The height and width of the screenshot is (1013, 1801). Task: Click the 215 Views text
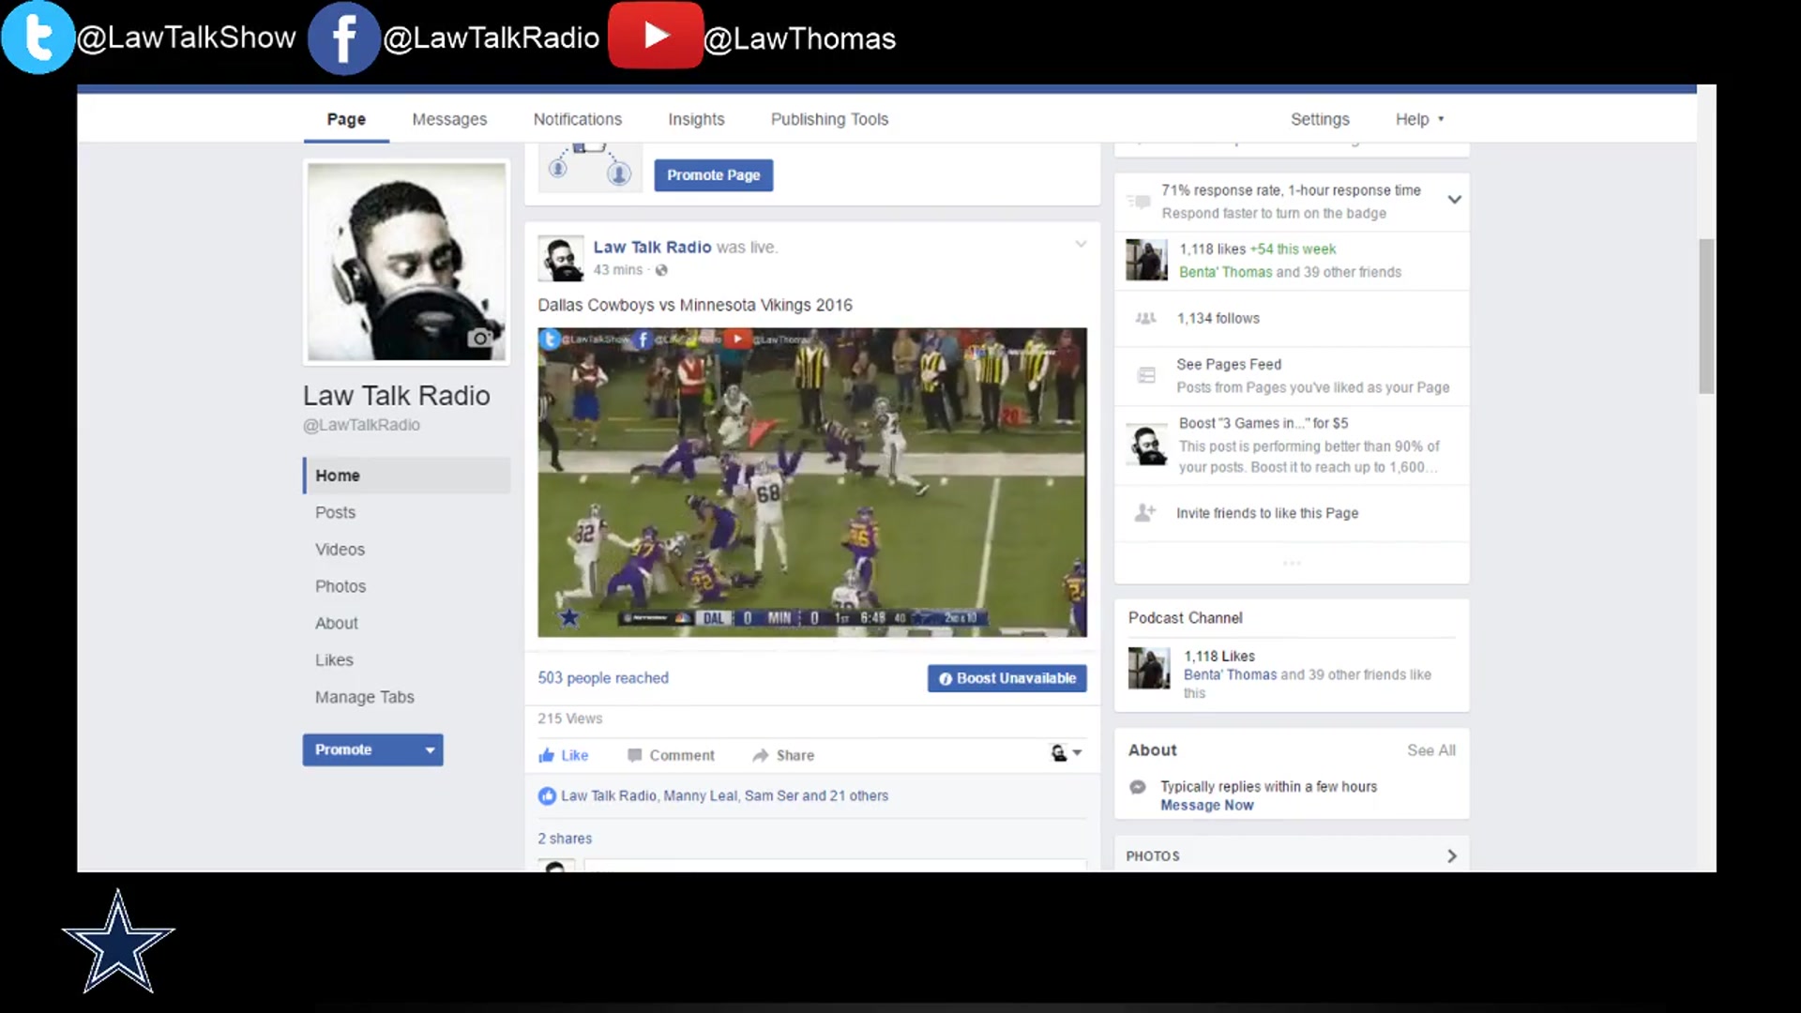[x=569, y=718]
